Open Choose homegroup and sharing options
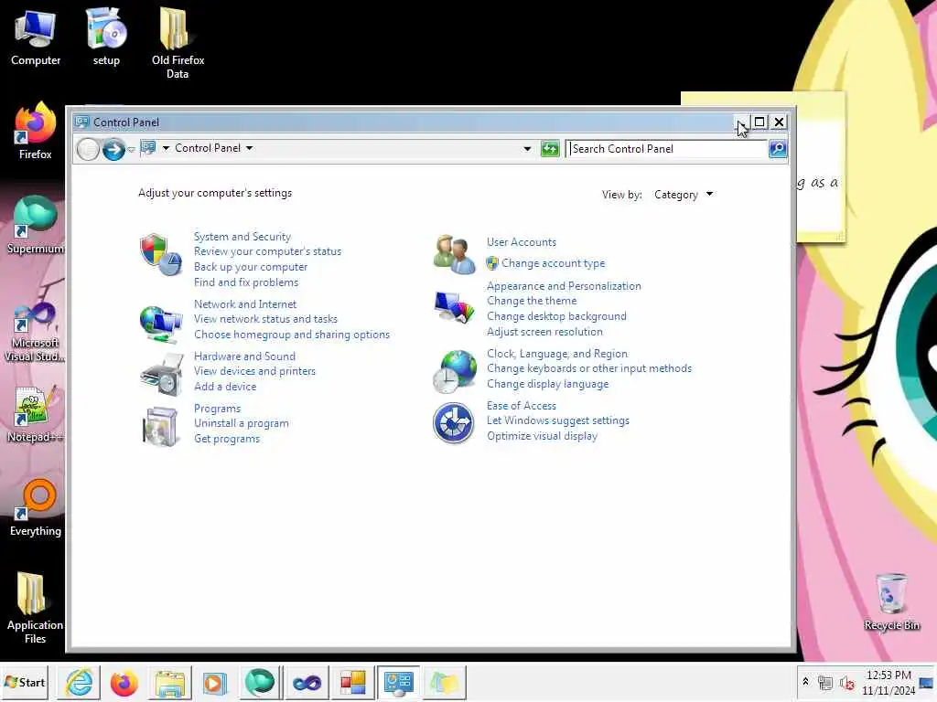The height and width of the screenshot is (702, 937). pyautogui.click(x=292, y=335)
